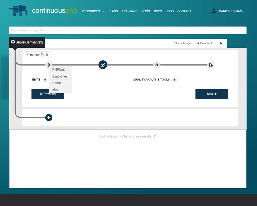Choose atoum from the tests list
The width and height of the screenshot is (257, 206).
pyautogui.click(x=60, y=89)
